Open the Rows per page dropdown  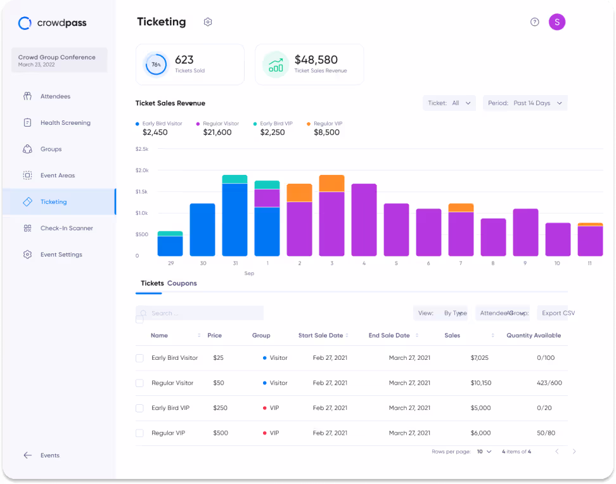[x=483, y=451]
